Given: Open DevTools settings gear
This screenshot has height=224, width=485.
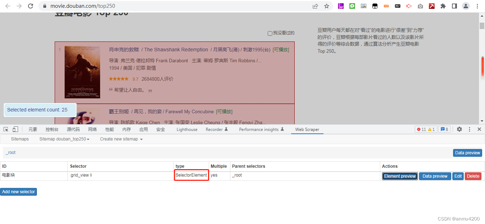Looking at the screenshot, I should click(459, 129).
